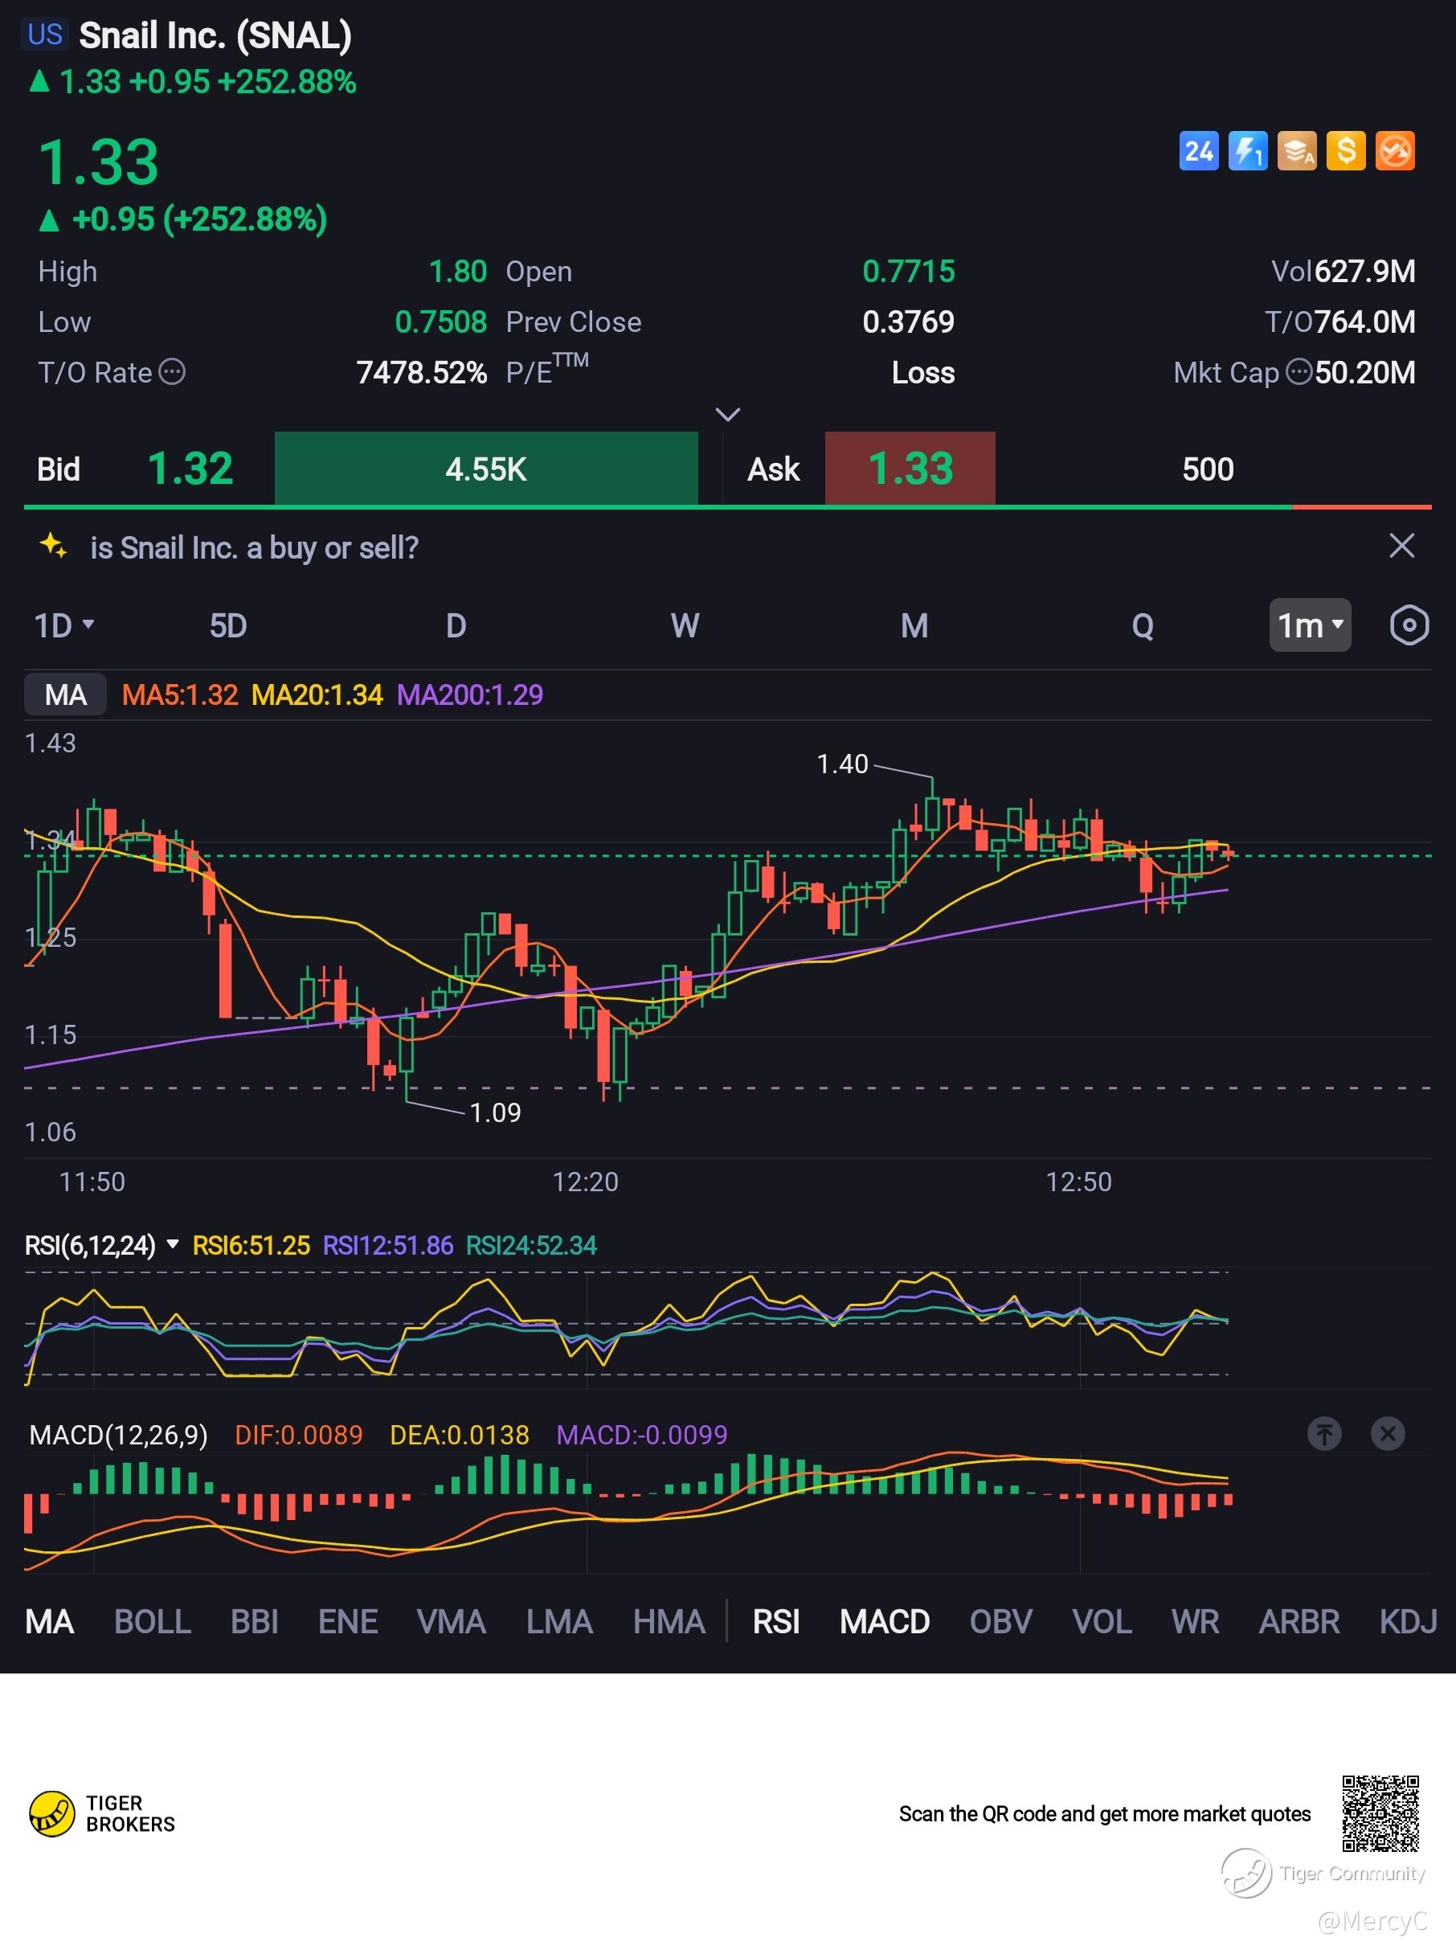Screen dimensions: 1456x1954
Task: Tap the green bid volume bar 4.55K
Action: click(x=485, y=469)
